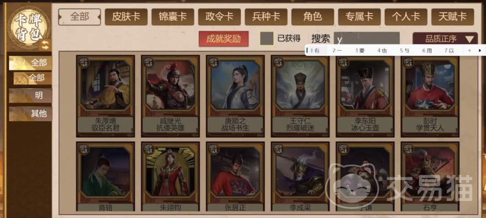The height and width of the screenshot is (218, 486).
Task: Click the 成就奖励 button
Action: pyautogui.click(x=223, y=39)
